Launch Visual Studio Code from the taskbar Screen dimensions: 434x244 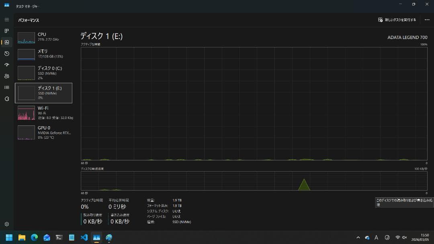coord(84,237)
